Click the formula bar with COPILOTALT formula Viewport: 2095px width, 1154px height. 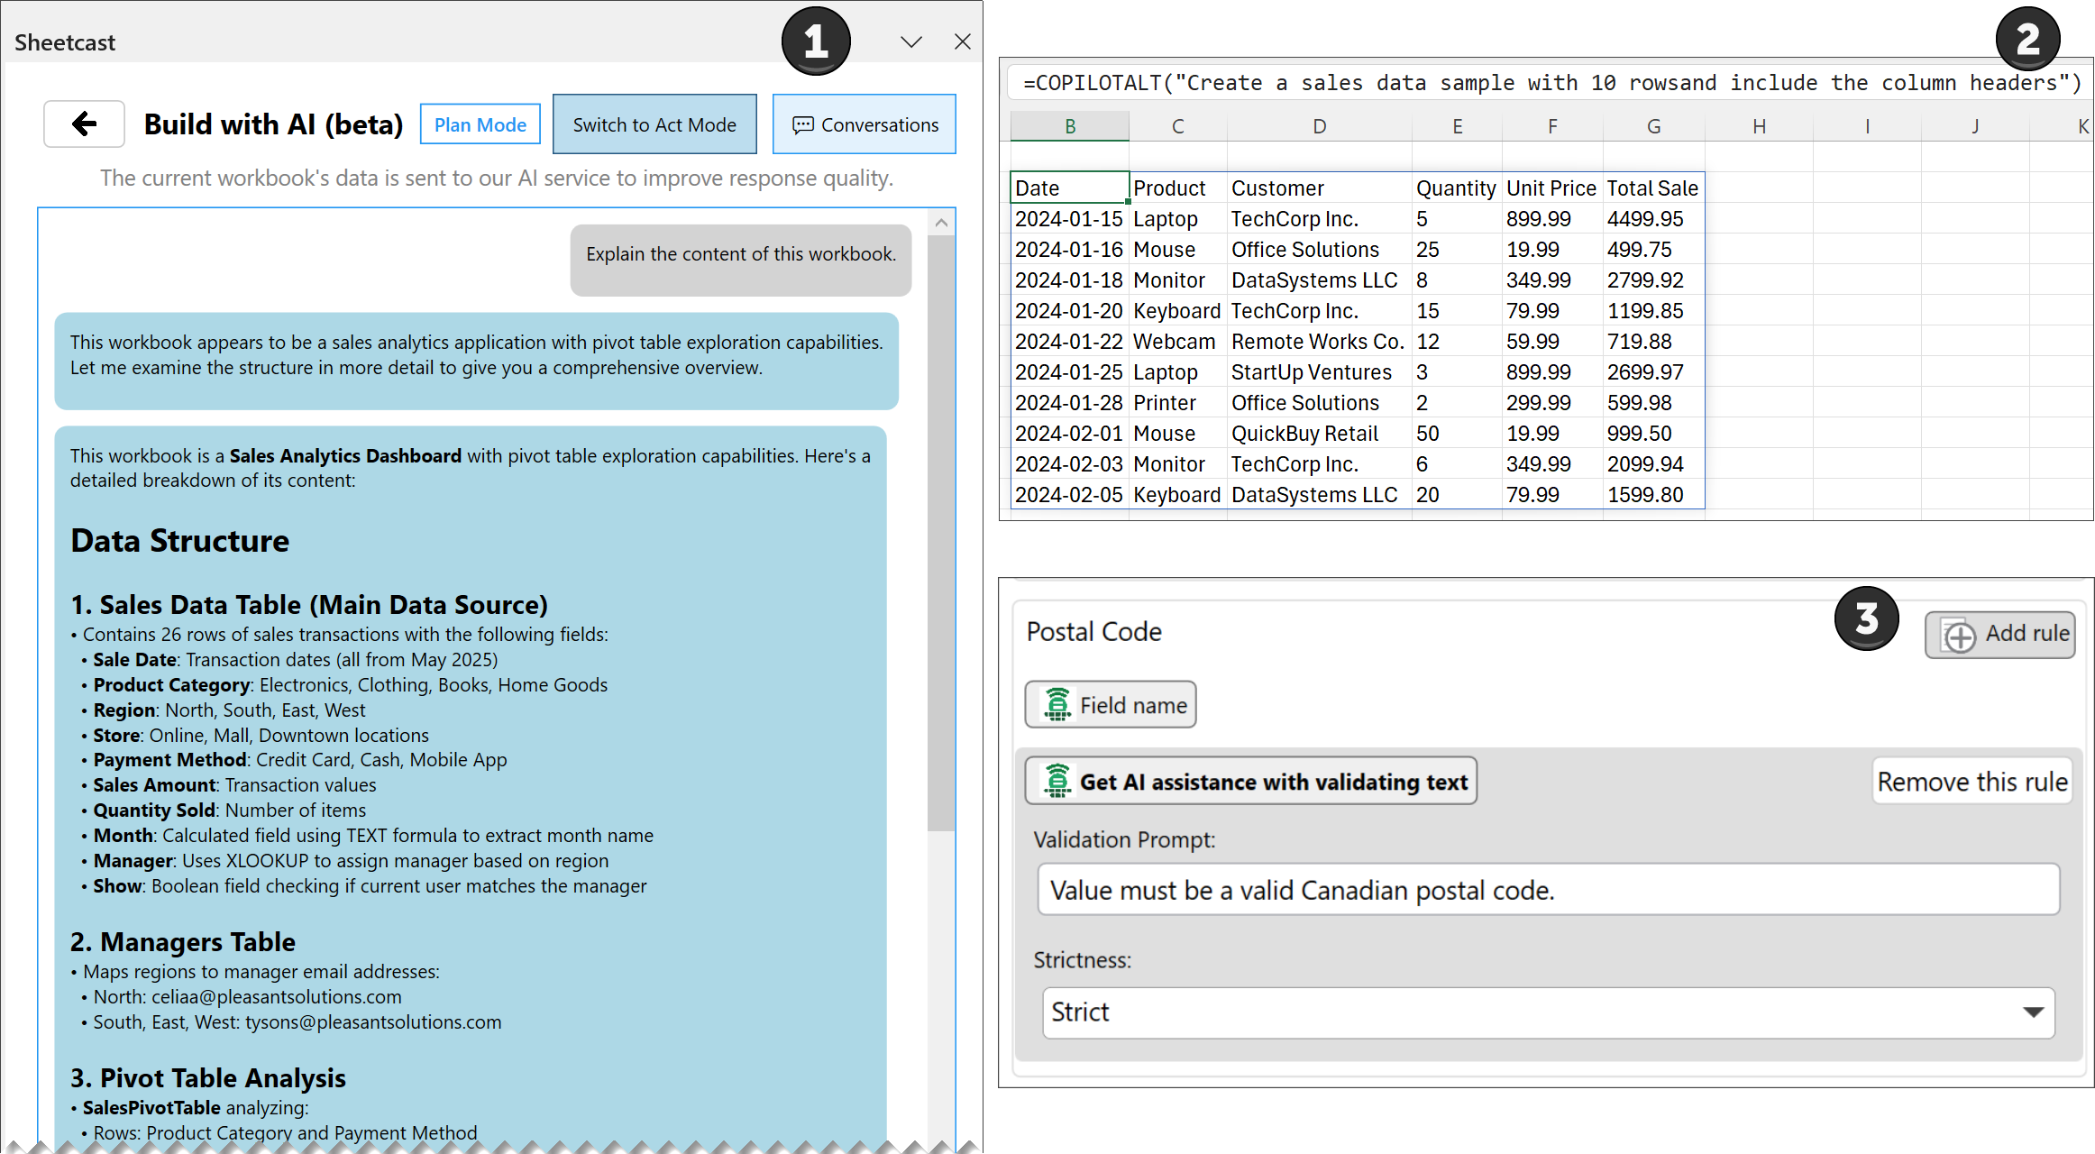(x=1548, y=83)
